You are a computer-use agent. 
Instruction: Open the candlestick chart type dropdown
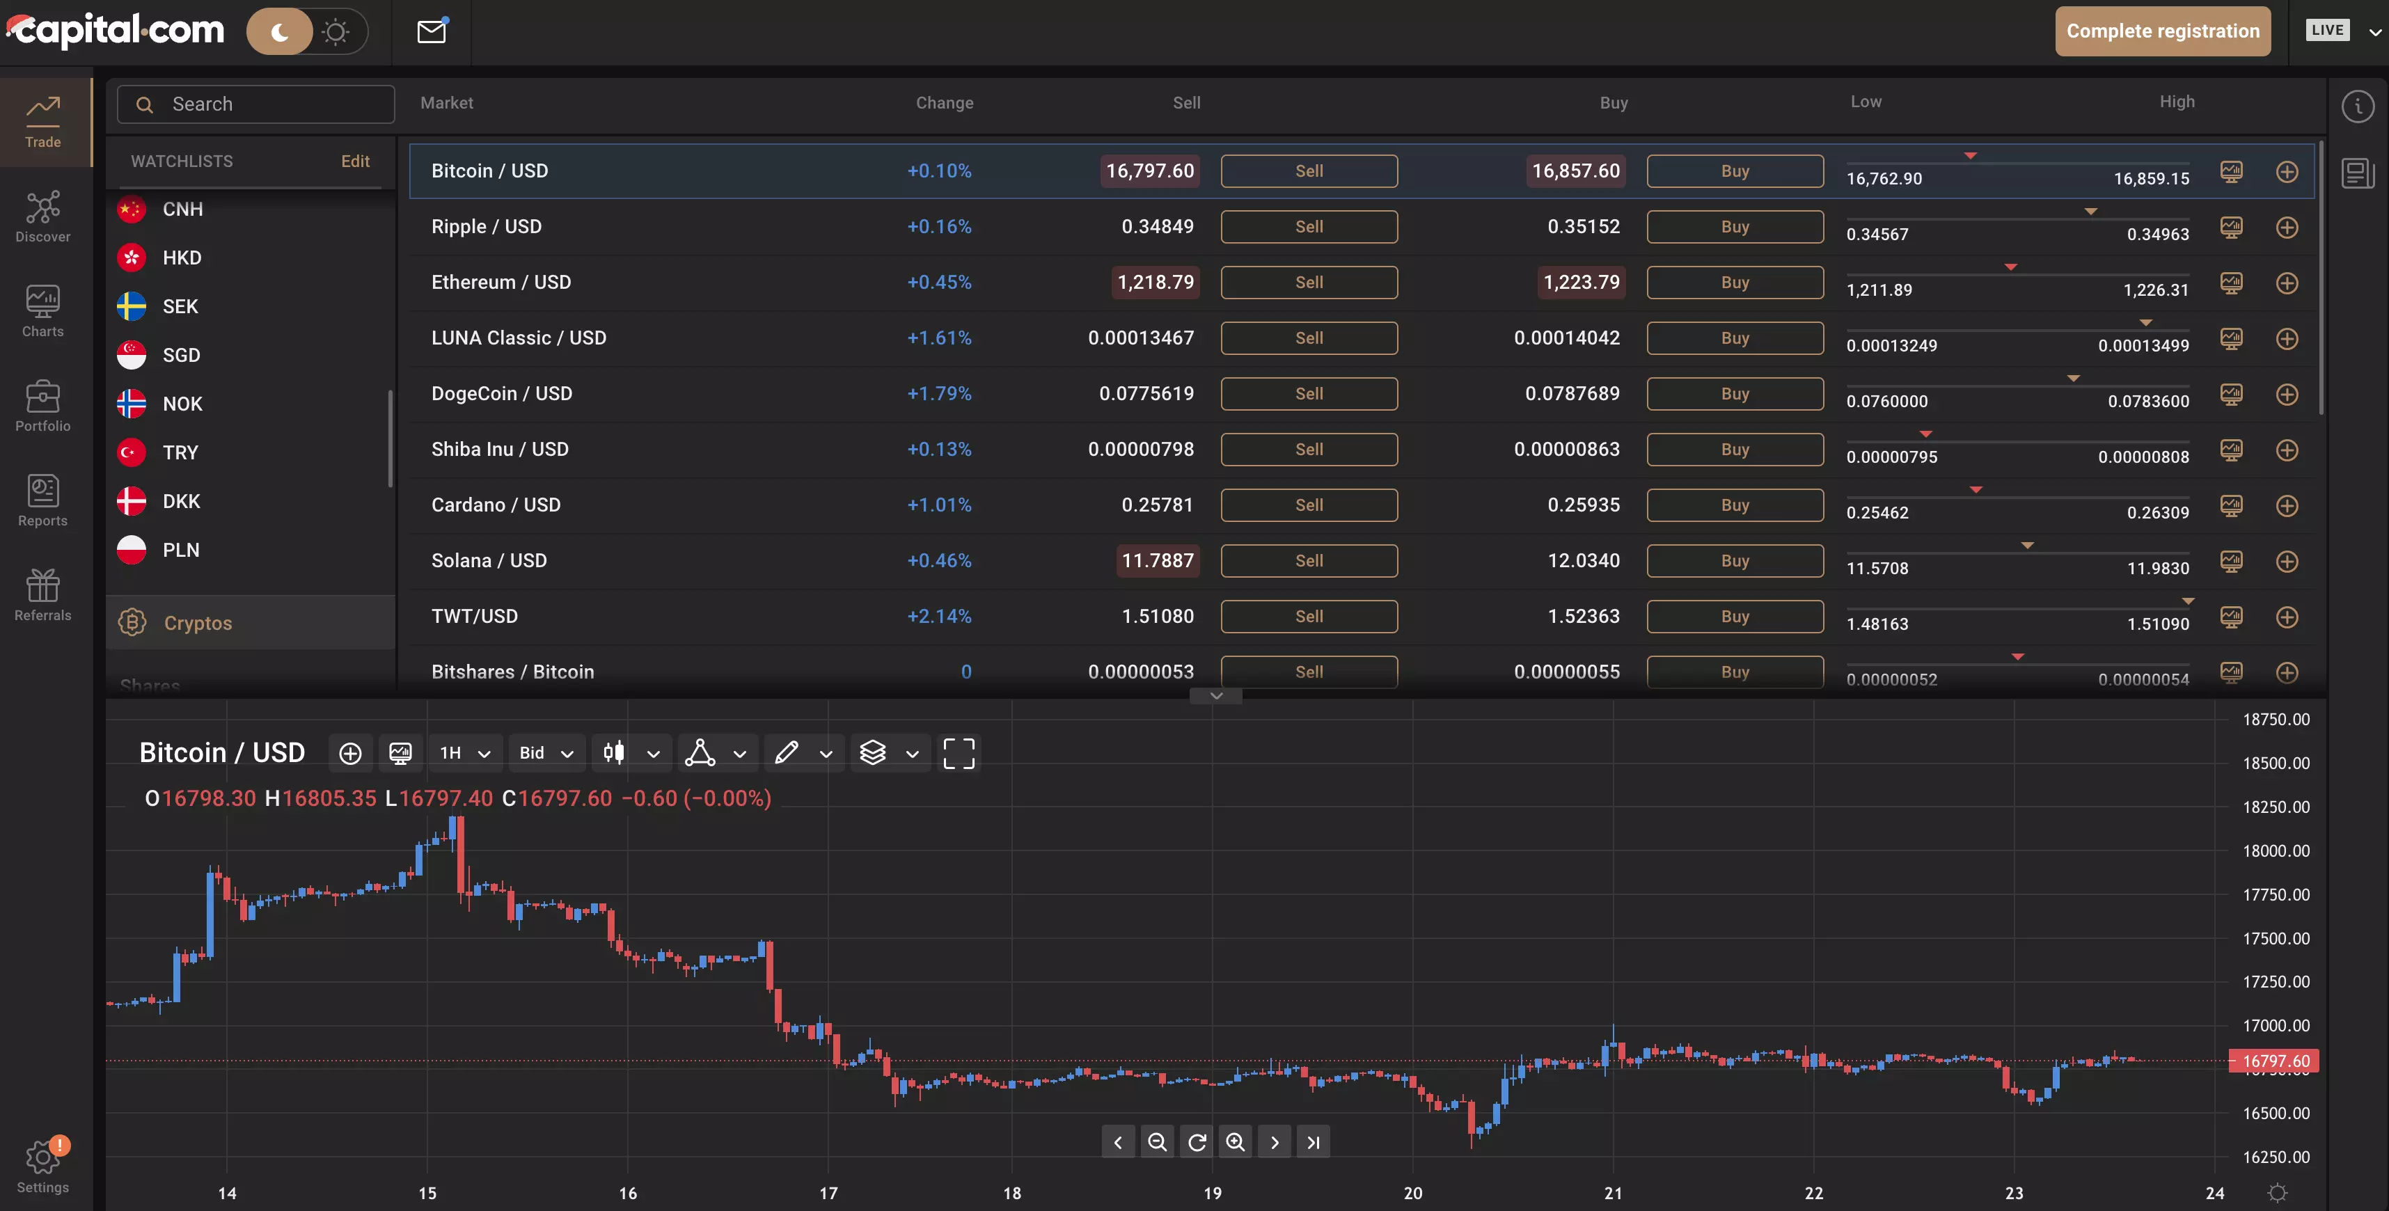click(631, 753)
